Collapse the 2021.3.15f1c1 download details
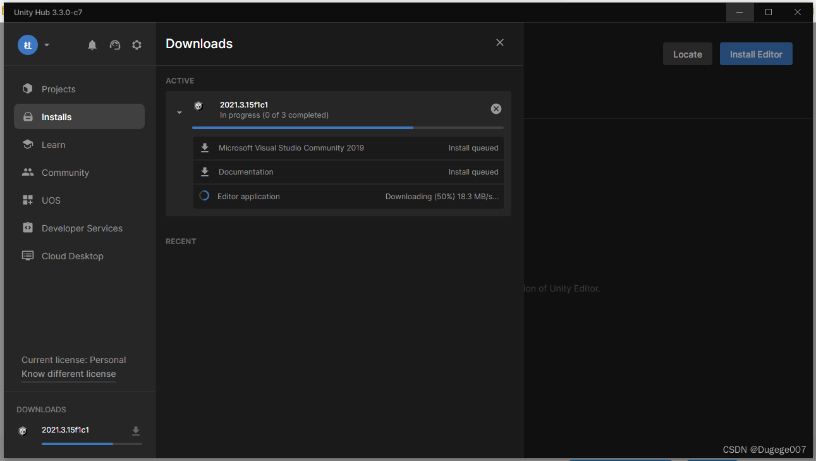The width and height of the screenshot is (816, 461). 180,113
